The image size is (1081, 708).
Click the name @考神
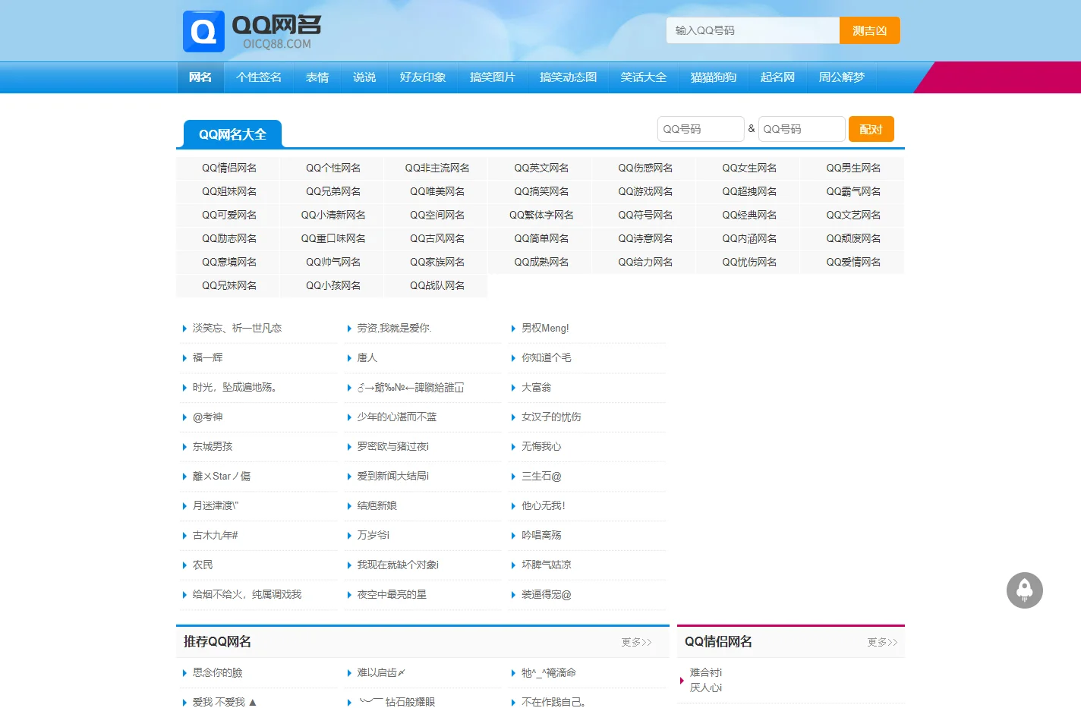pyautogui.click(x=207, y=417)
